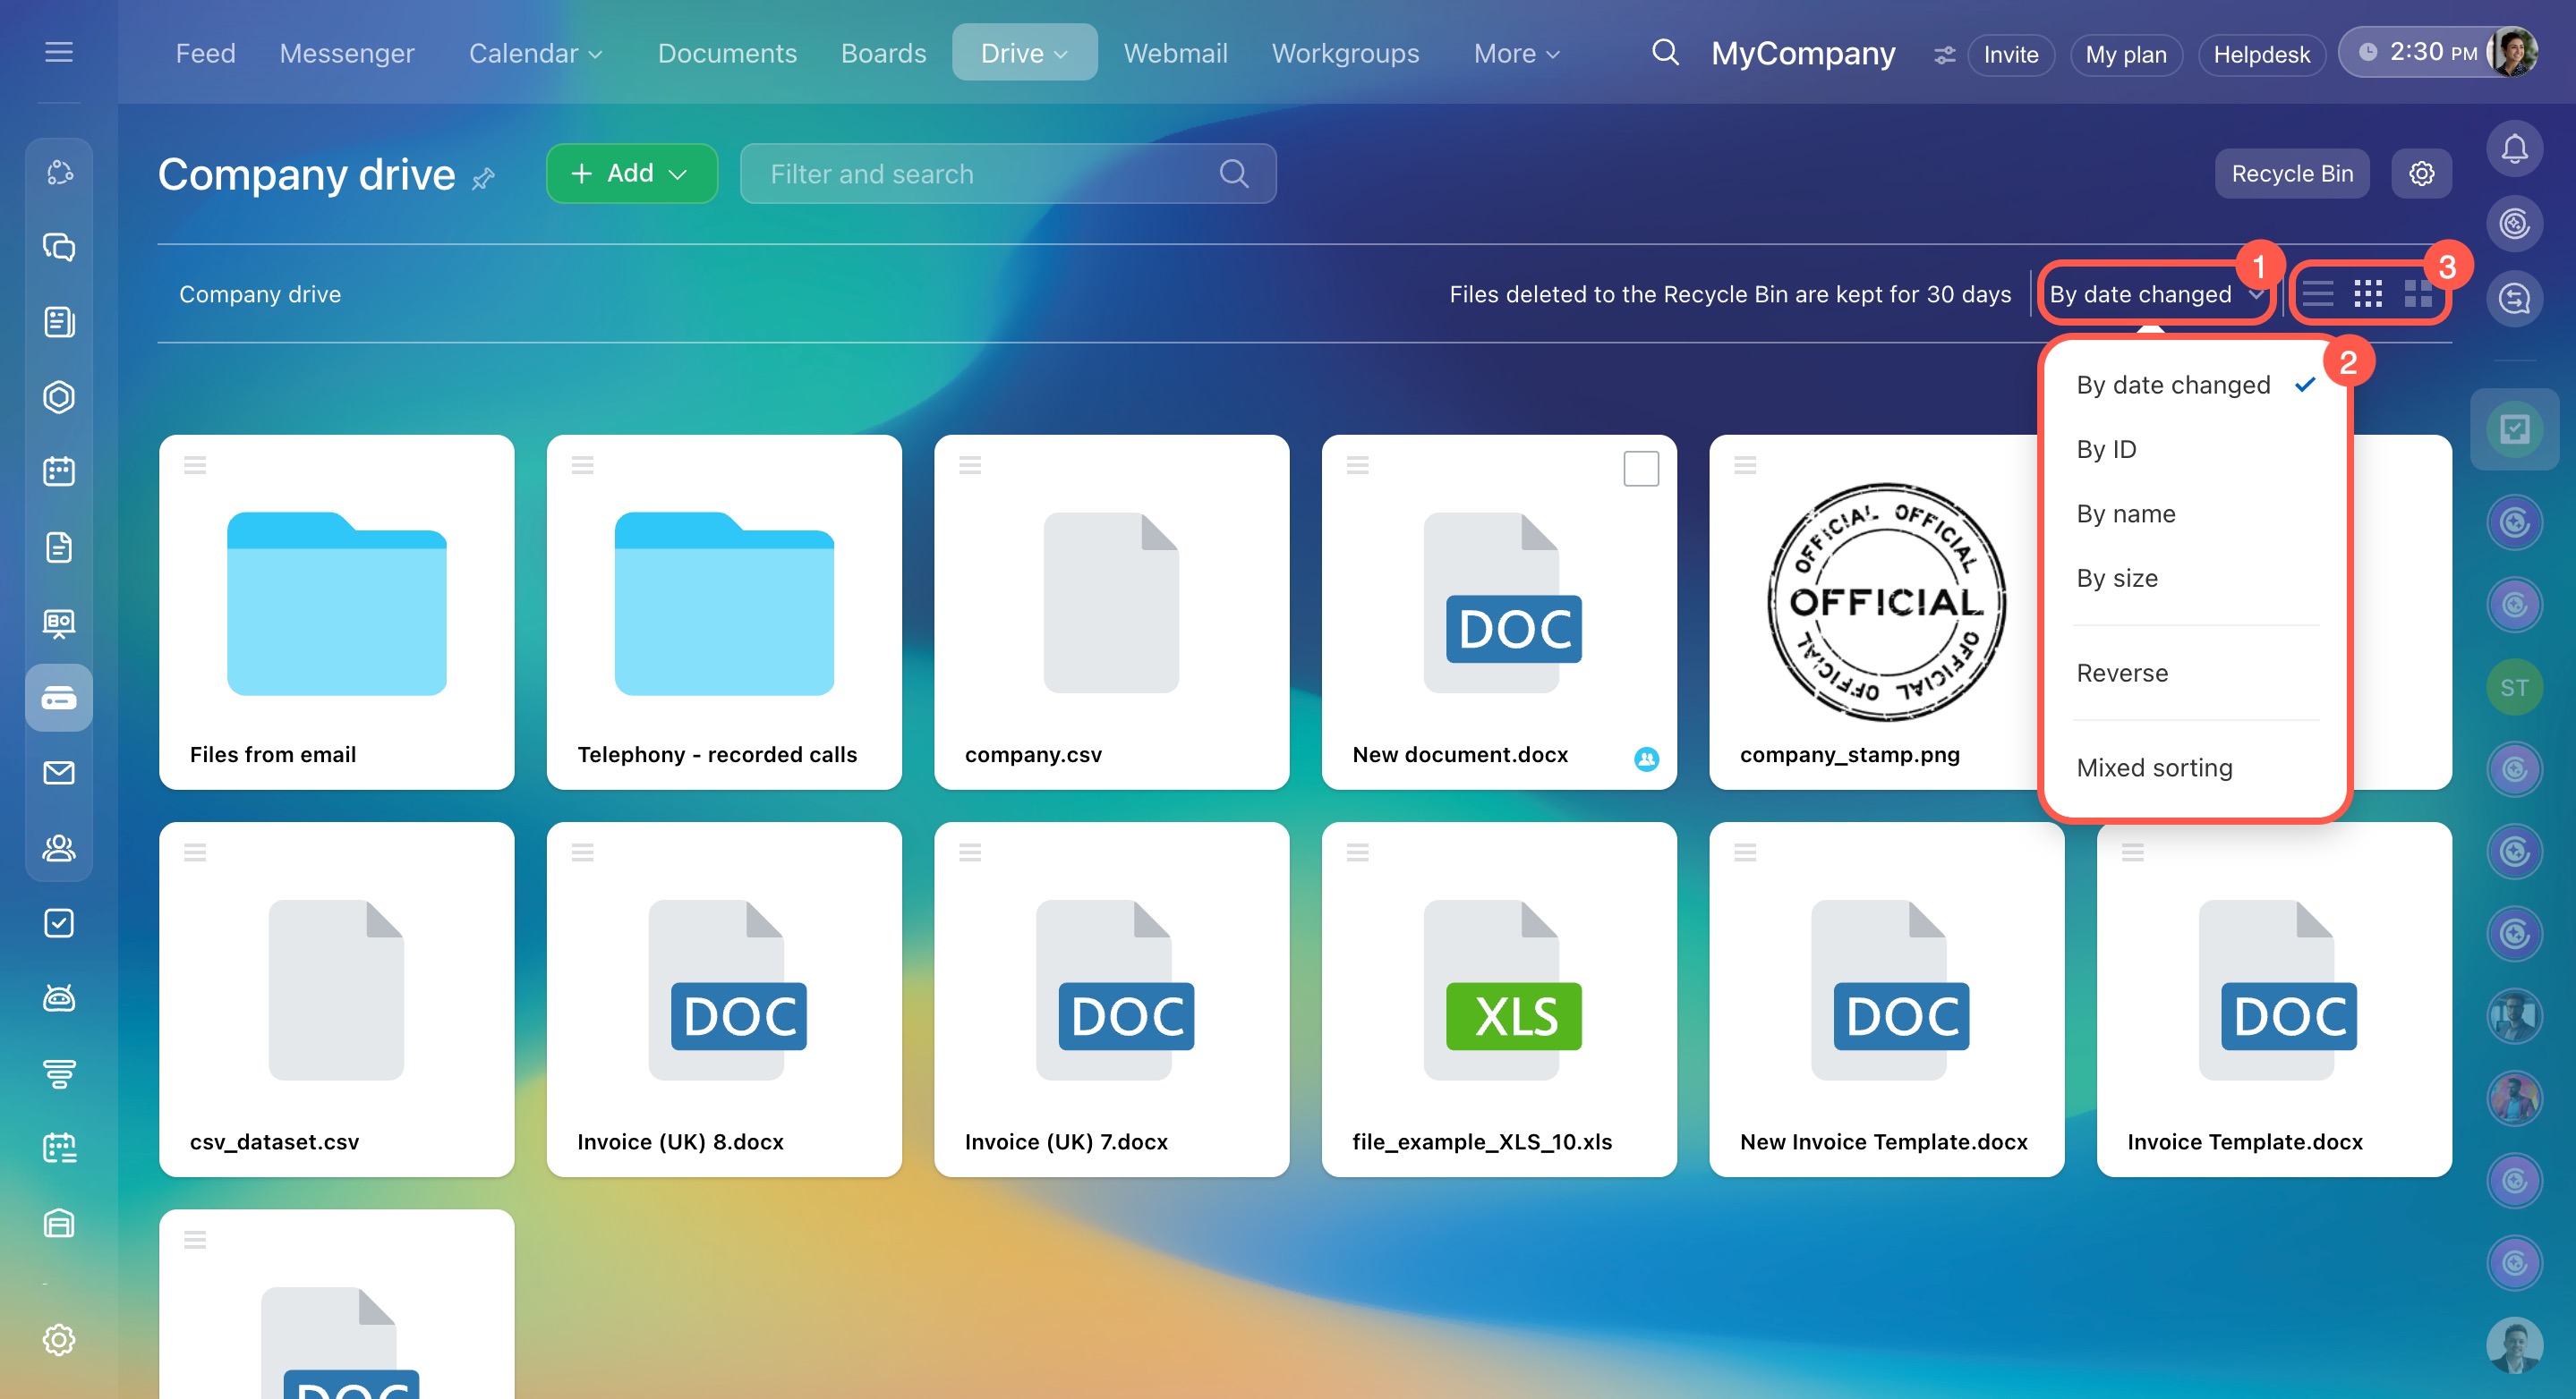The width and height of the screenshot is (2576, 1399).
Task: Switch to small grid view icon
Action: pos(2367,293)
